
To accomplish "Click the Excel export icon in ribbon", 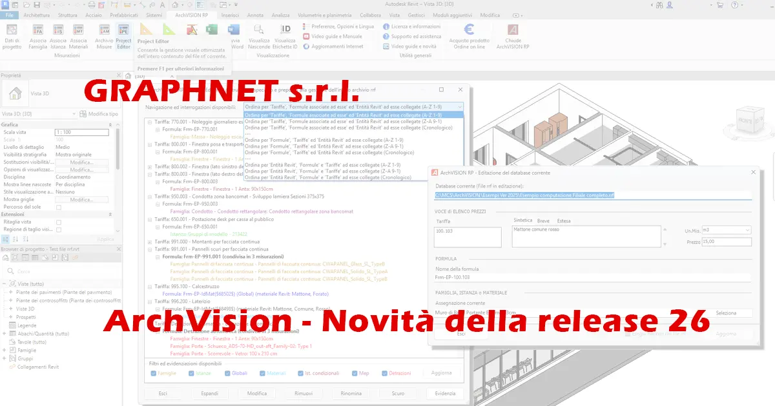I will [212, 30].
